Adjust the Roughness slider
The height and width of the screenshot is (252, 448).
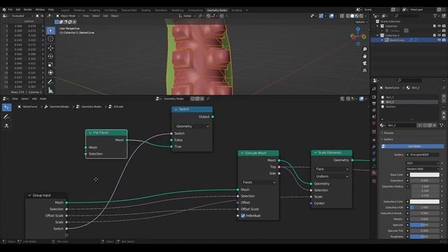pyautogui.click(x=425, y=237)
